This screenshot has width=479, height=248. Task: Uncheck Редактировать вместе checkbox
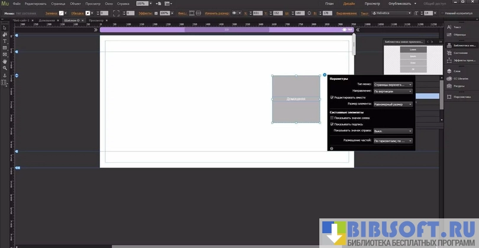[332, 97]
